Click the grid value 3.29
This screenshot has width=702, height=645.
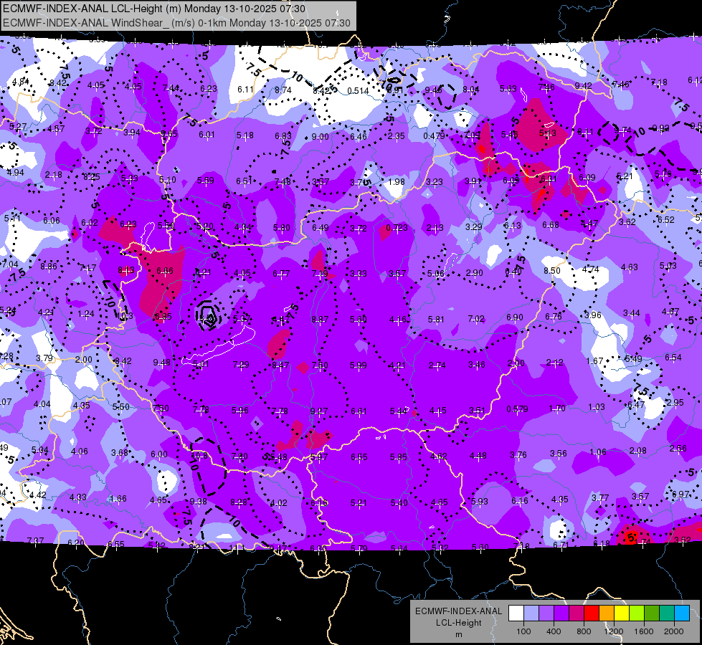474,226
